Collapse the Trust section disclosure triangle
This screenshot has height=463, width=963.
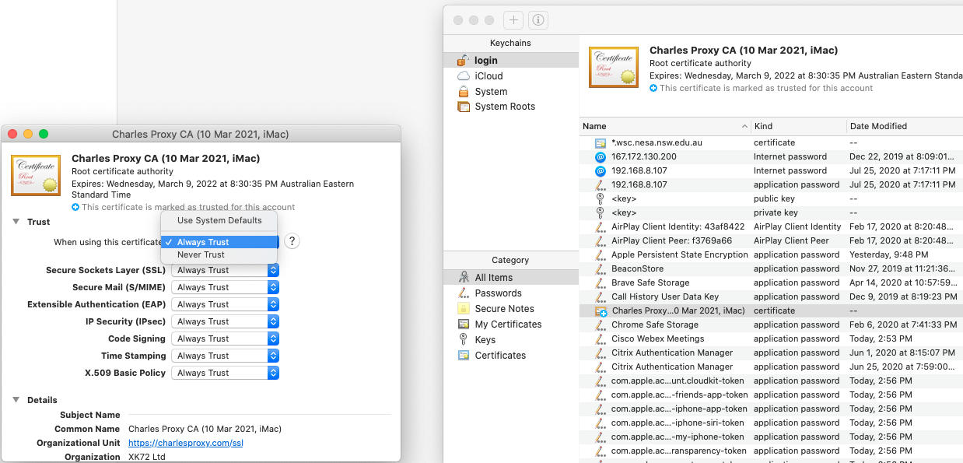point(16,222)
